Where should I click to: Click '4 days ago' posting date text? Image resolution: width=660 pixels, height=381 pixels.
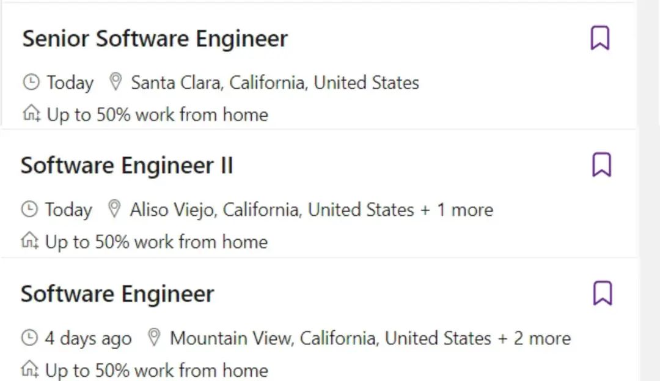point(89,339)
